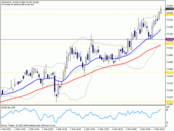
Task: Click the 74.650 price scale label
Action: click(170, 6)
